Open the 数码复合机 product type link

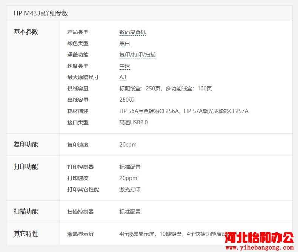pyautogui.click(x=132, y=32)
